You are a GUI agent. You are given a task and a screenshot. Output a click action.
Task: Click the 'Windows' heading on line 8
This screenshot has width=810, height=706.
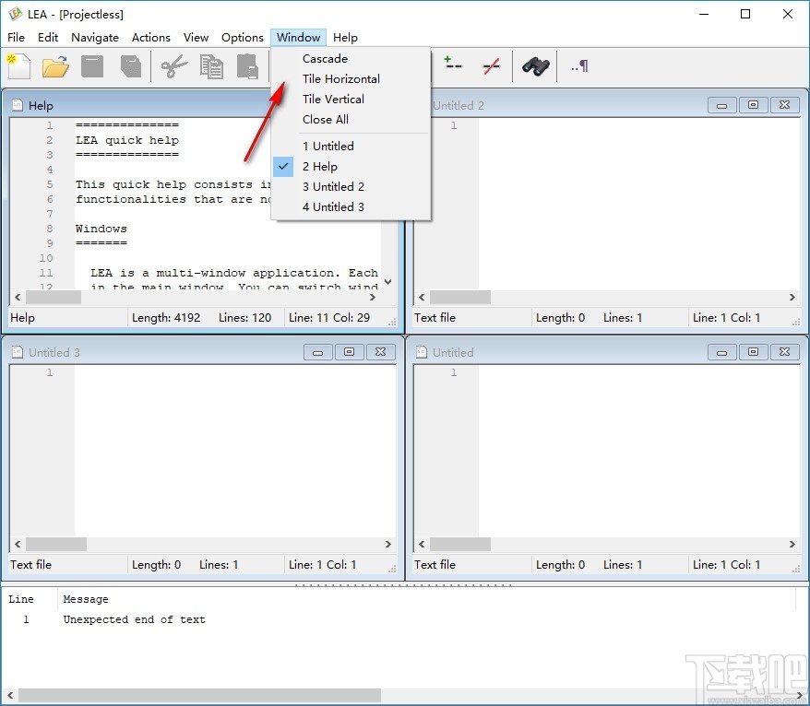101,228
